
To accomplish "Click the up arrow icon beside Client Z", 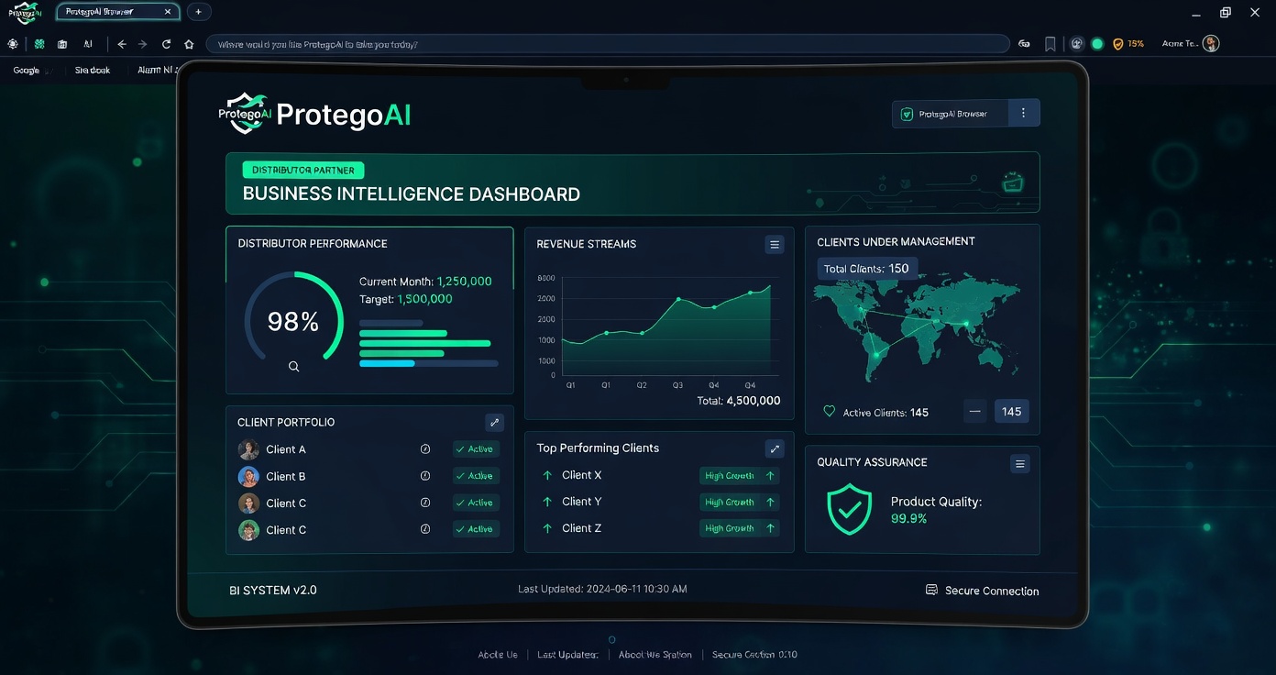I will (x=547, y=528).
